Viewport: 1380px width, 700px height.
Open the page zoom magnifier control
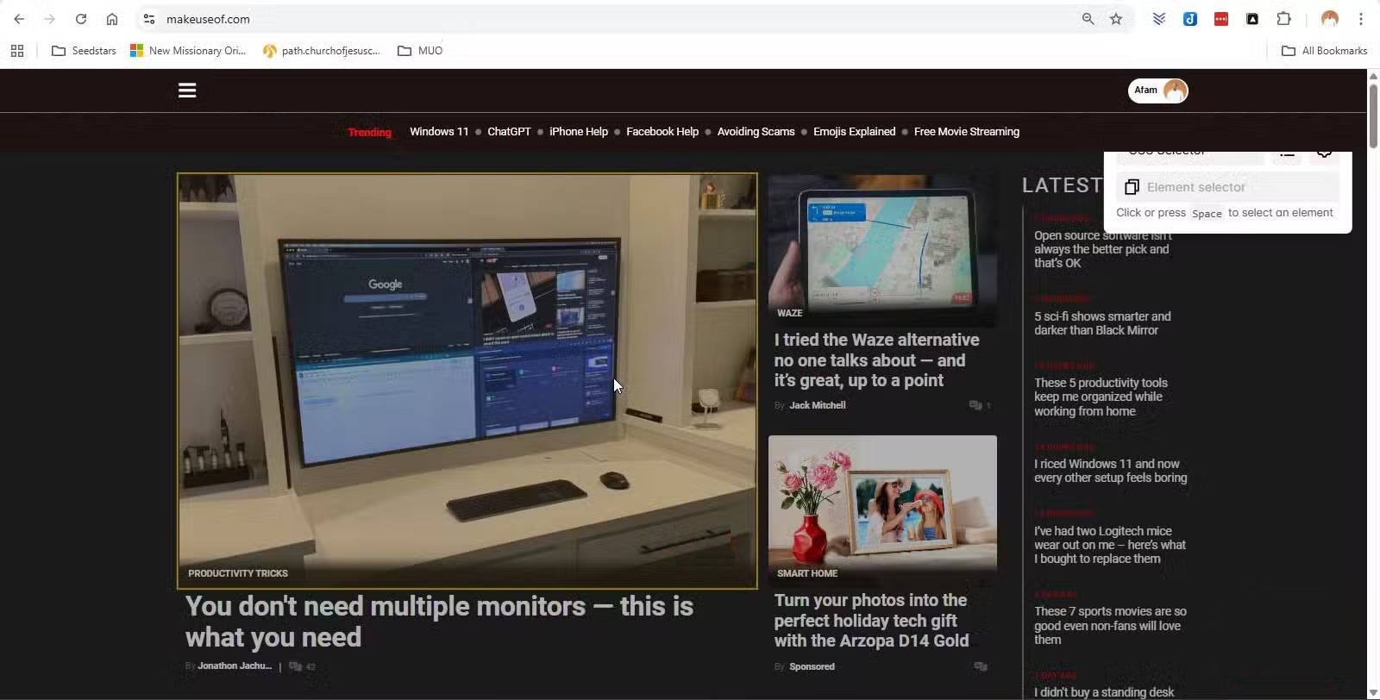pyautogui.click(x=1088, y=19)
